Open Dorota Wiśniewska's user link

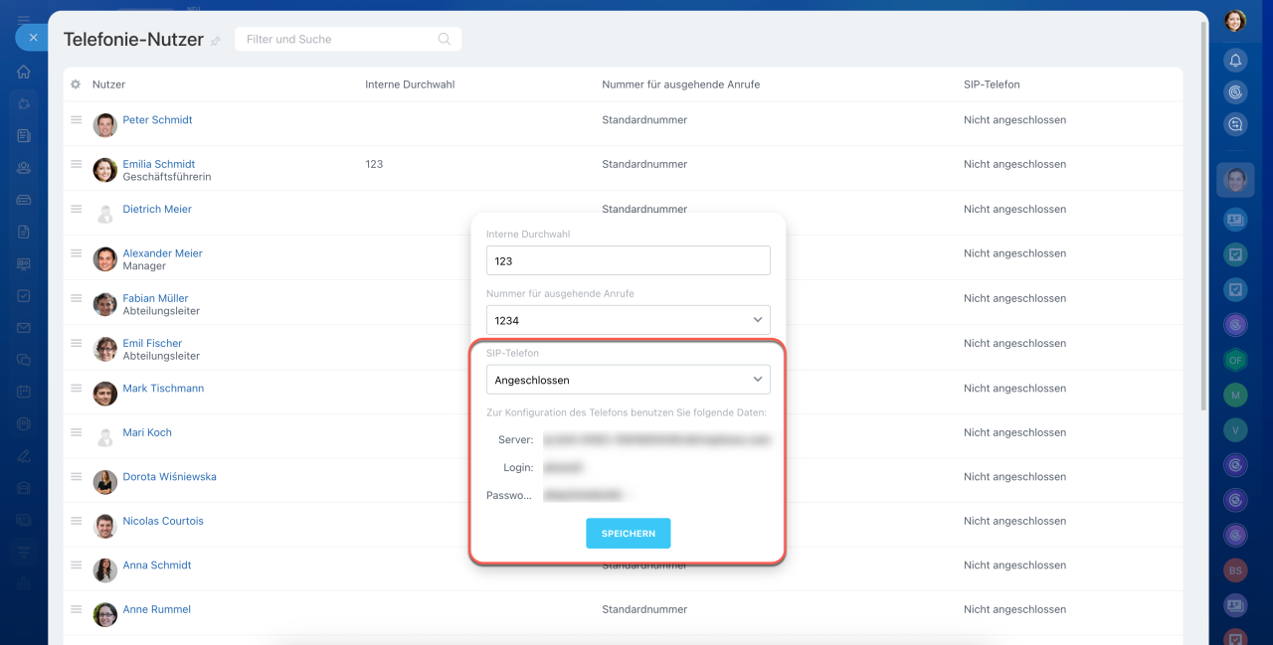(x=169, y=477)
